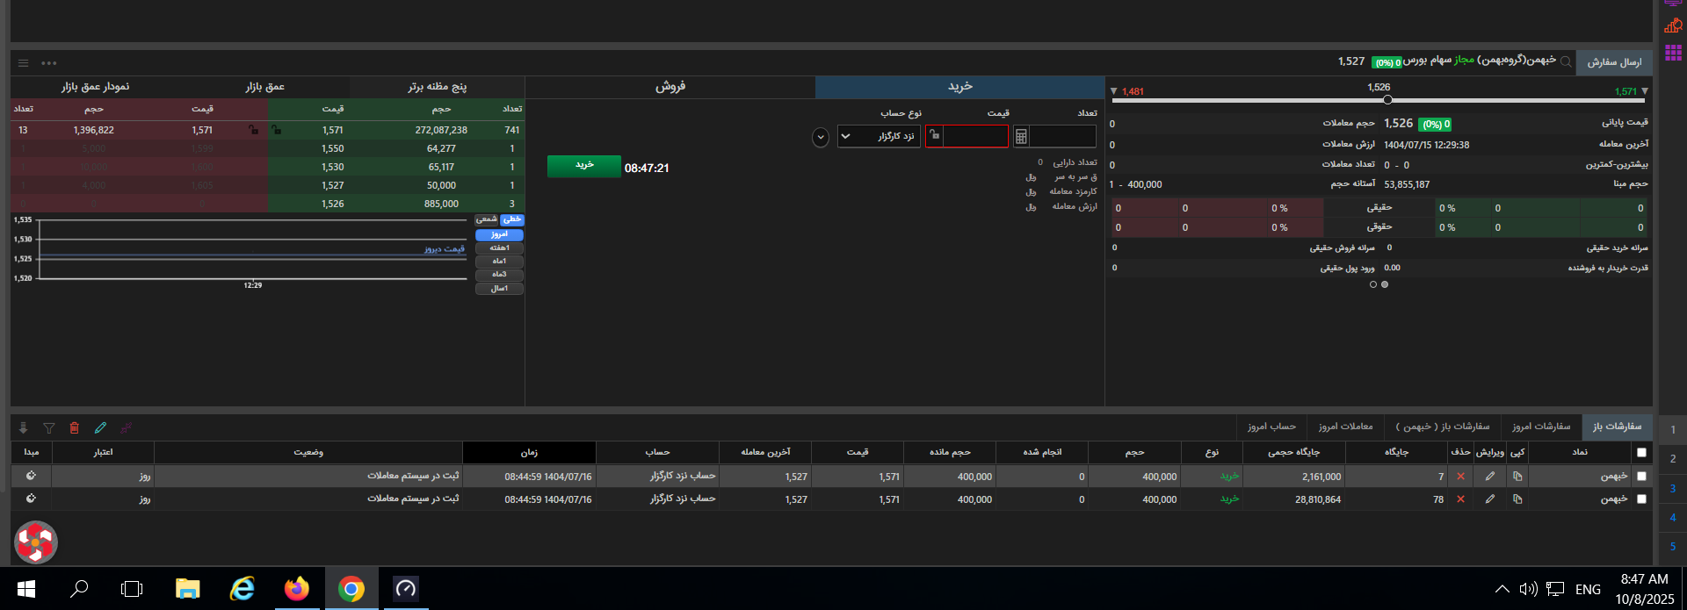Image resolution: width=1687 pixels, height=610 pixels.
Task: Open the معاملات امروز tab
Action: tap(1345, 427)
